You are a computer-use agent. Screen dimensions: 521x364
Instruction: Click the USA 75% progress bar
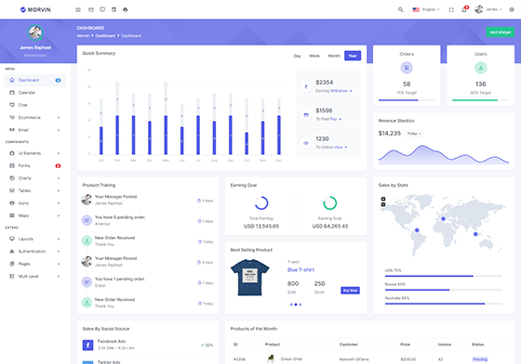click(x=443, y=276)
